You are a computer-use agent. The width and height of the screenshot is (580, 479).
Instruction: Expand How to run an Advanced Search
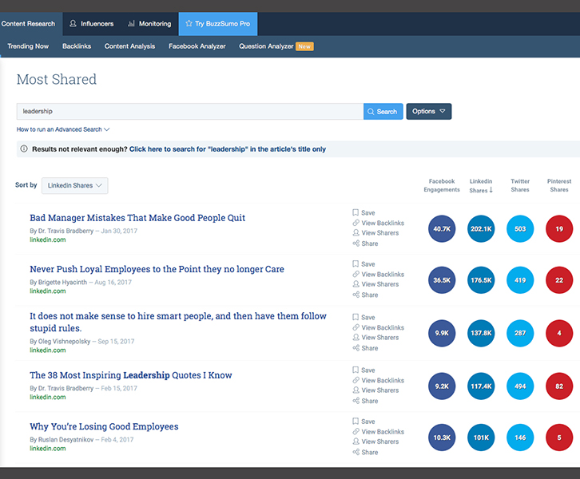63,129
